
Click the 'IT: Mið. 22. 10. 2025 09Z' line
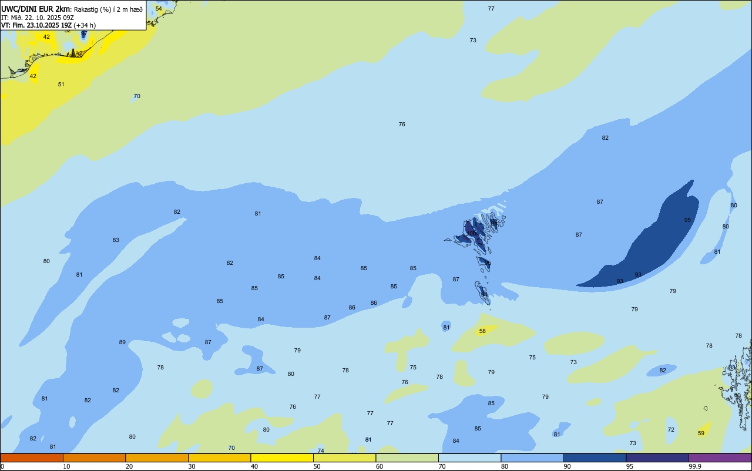pyautogui.click(x=38, y=18)
